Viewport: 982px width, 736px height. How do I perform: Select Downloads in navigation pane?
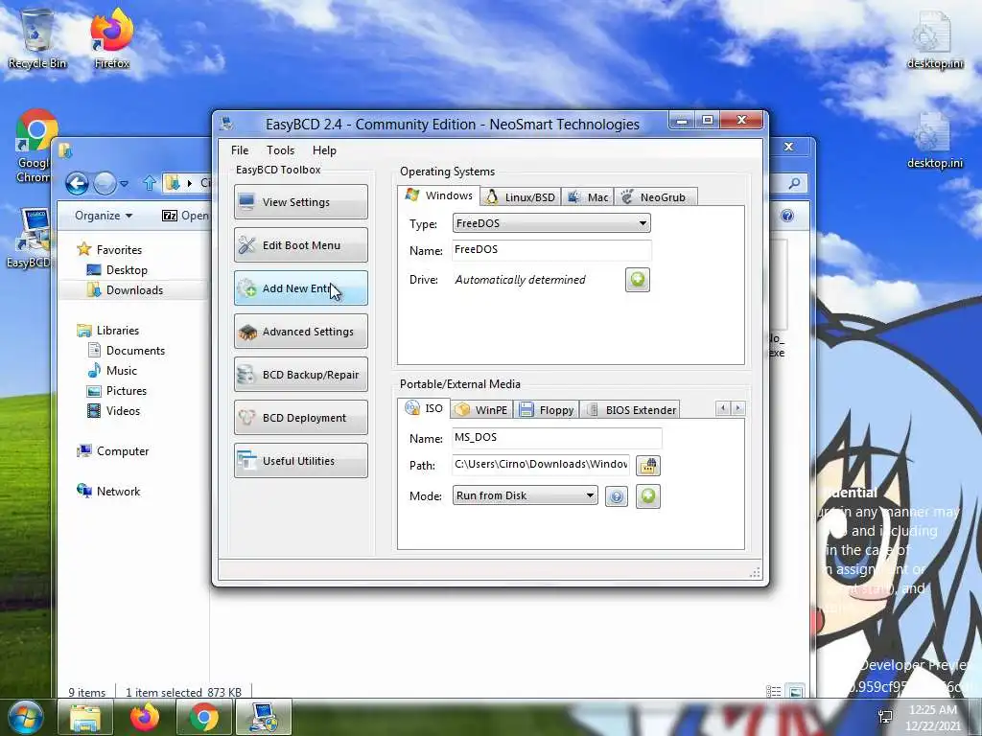tap(126, 289)
